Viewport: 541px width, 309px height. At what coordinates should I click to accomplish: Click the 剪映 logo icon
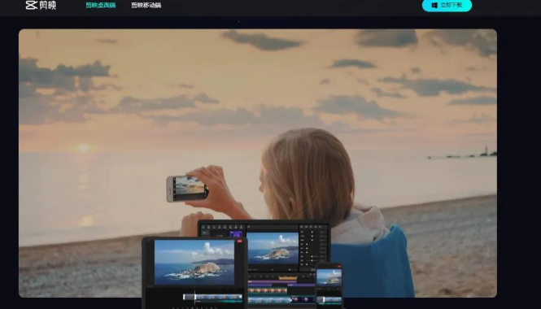coord(32,5)
